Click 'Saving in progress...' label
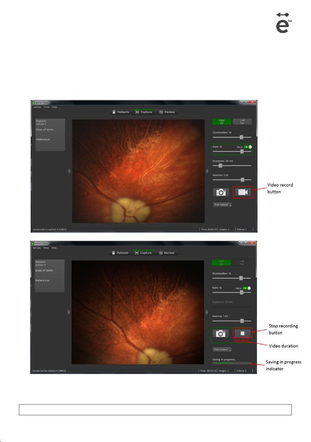The image size is (311, 442). click(224, 359)
